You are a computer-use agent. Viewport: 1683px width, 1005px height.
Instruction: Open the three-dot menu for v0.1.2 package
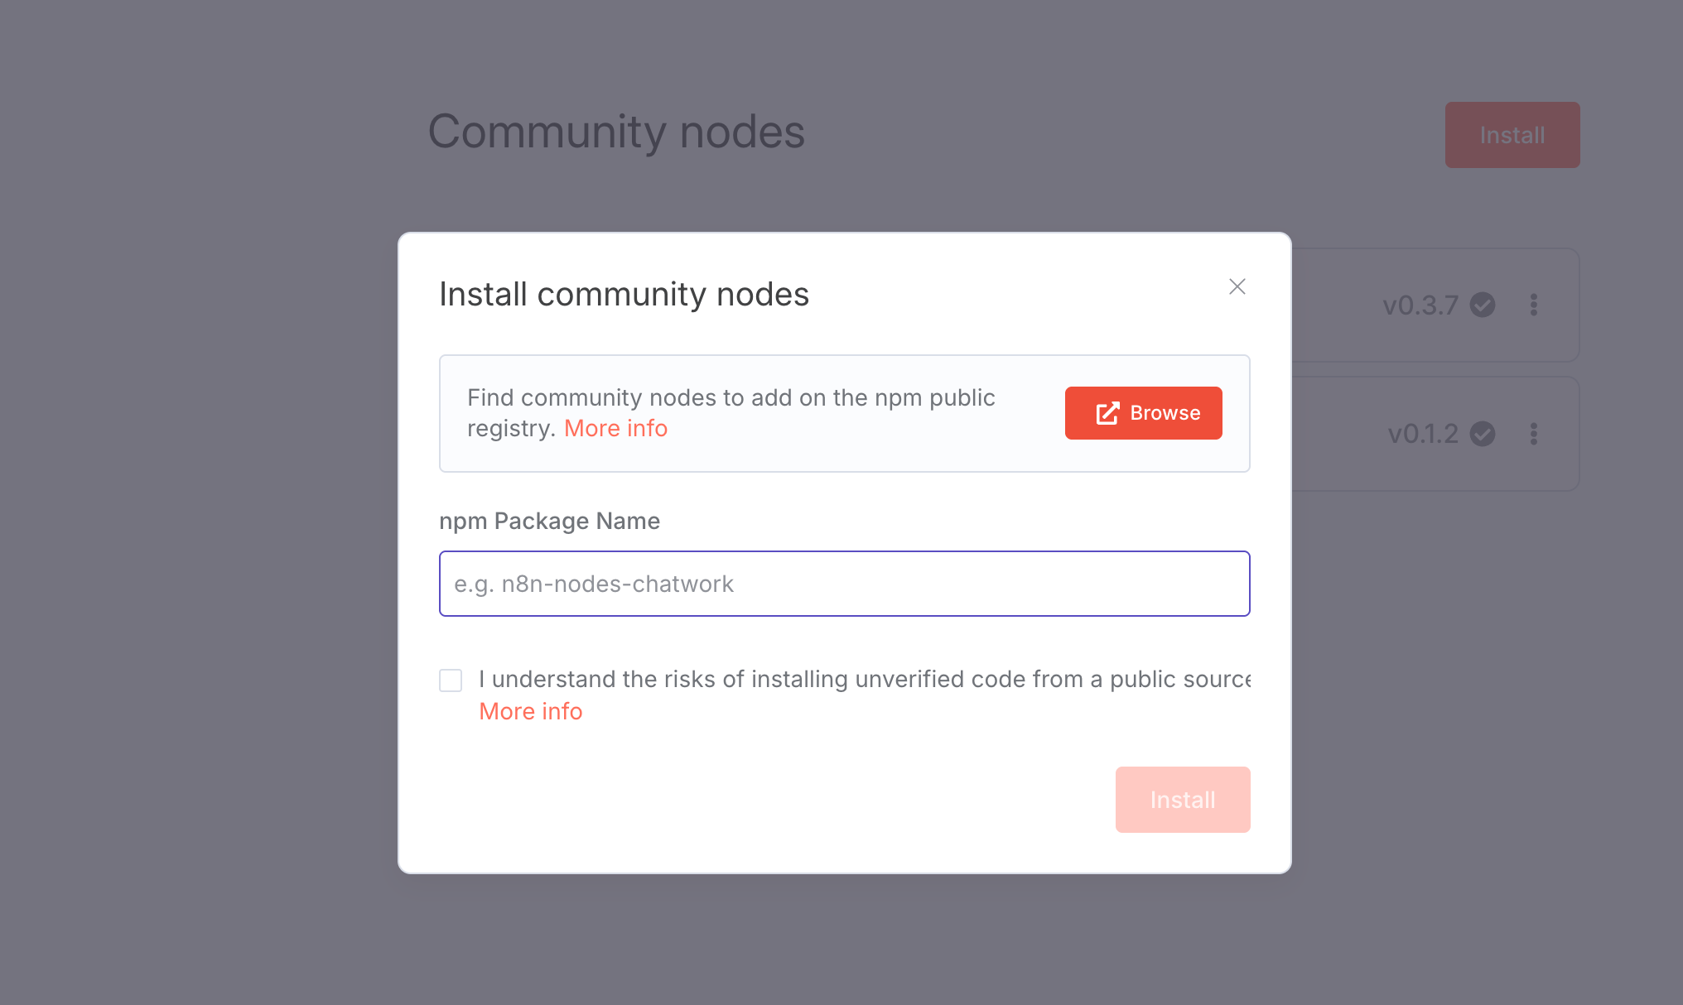point(1534,434)
